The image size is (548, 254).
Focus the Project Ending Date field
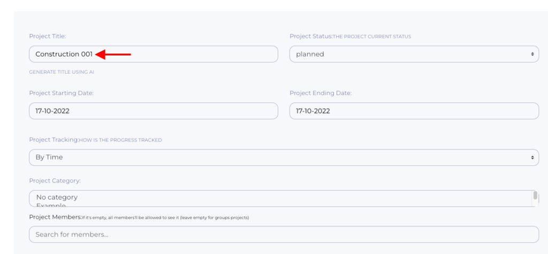tap(414, 111)
